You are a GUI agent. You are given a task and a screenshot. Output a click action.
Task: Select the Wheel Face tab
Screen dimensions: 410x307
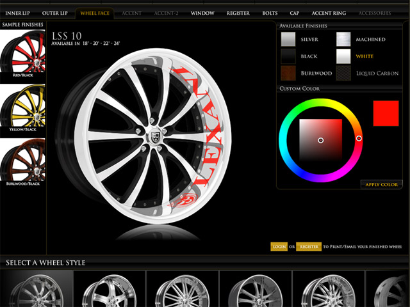pyautogui.click(x=95, y=13)
